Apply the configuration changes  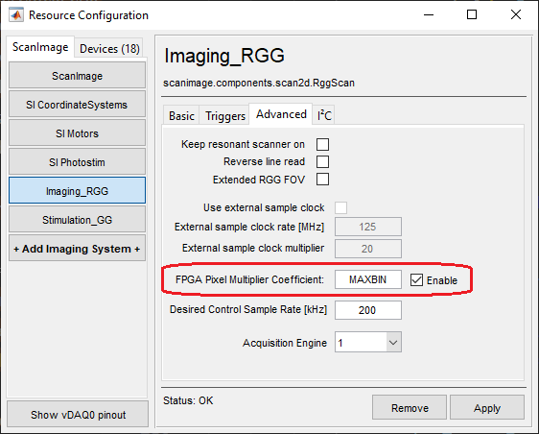pos(487,408)
